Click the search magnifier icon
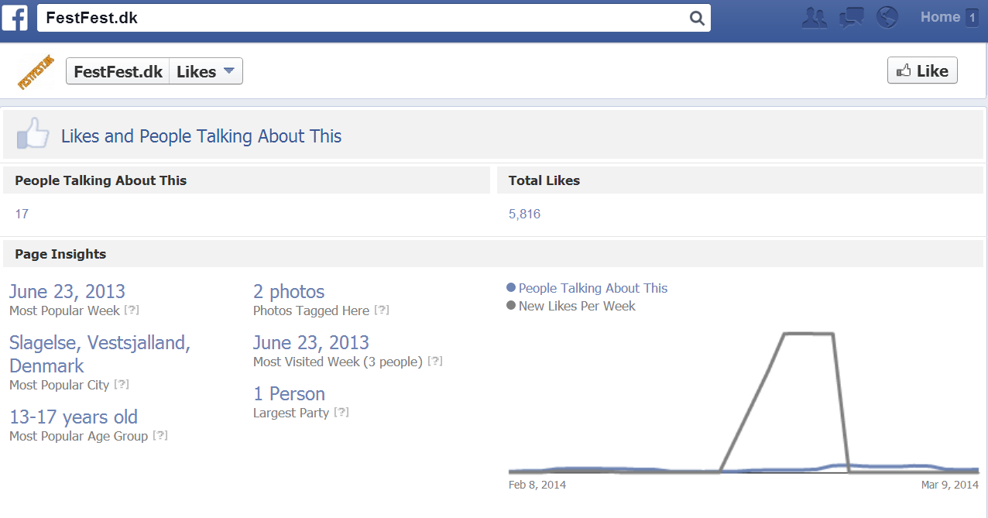988x518 pixels. coord(696,18)
